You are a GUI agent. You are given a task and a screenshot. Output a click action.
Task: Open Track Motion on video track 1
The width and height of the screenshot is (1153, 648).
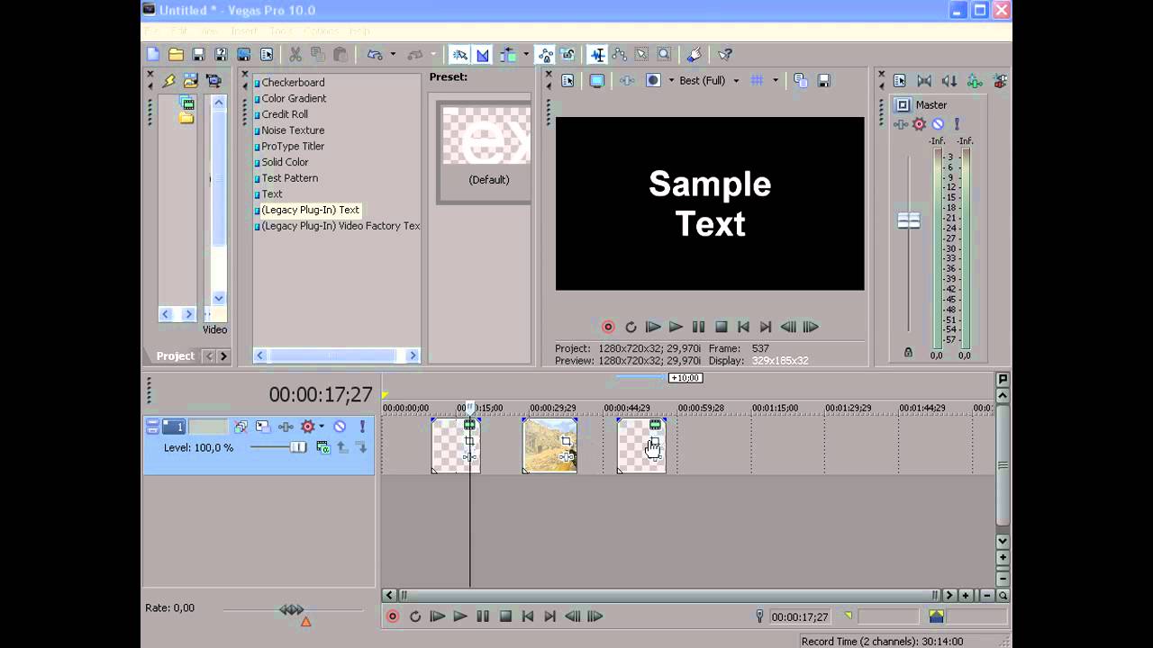click(x=262, y=427)
